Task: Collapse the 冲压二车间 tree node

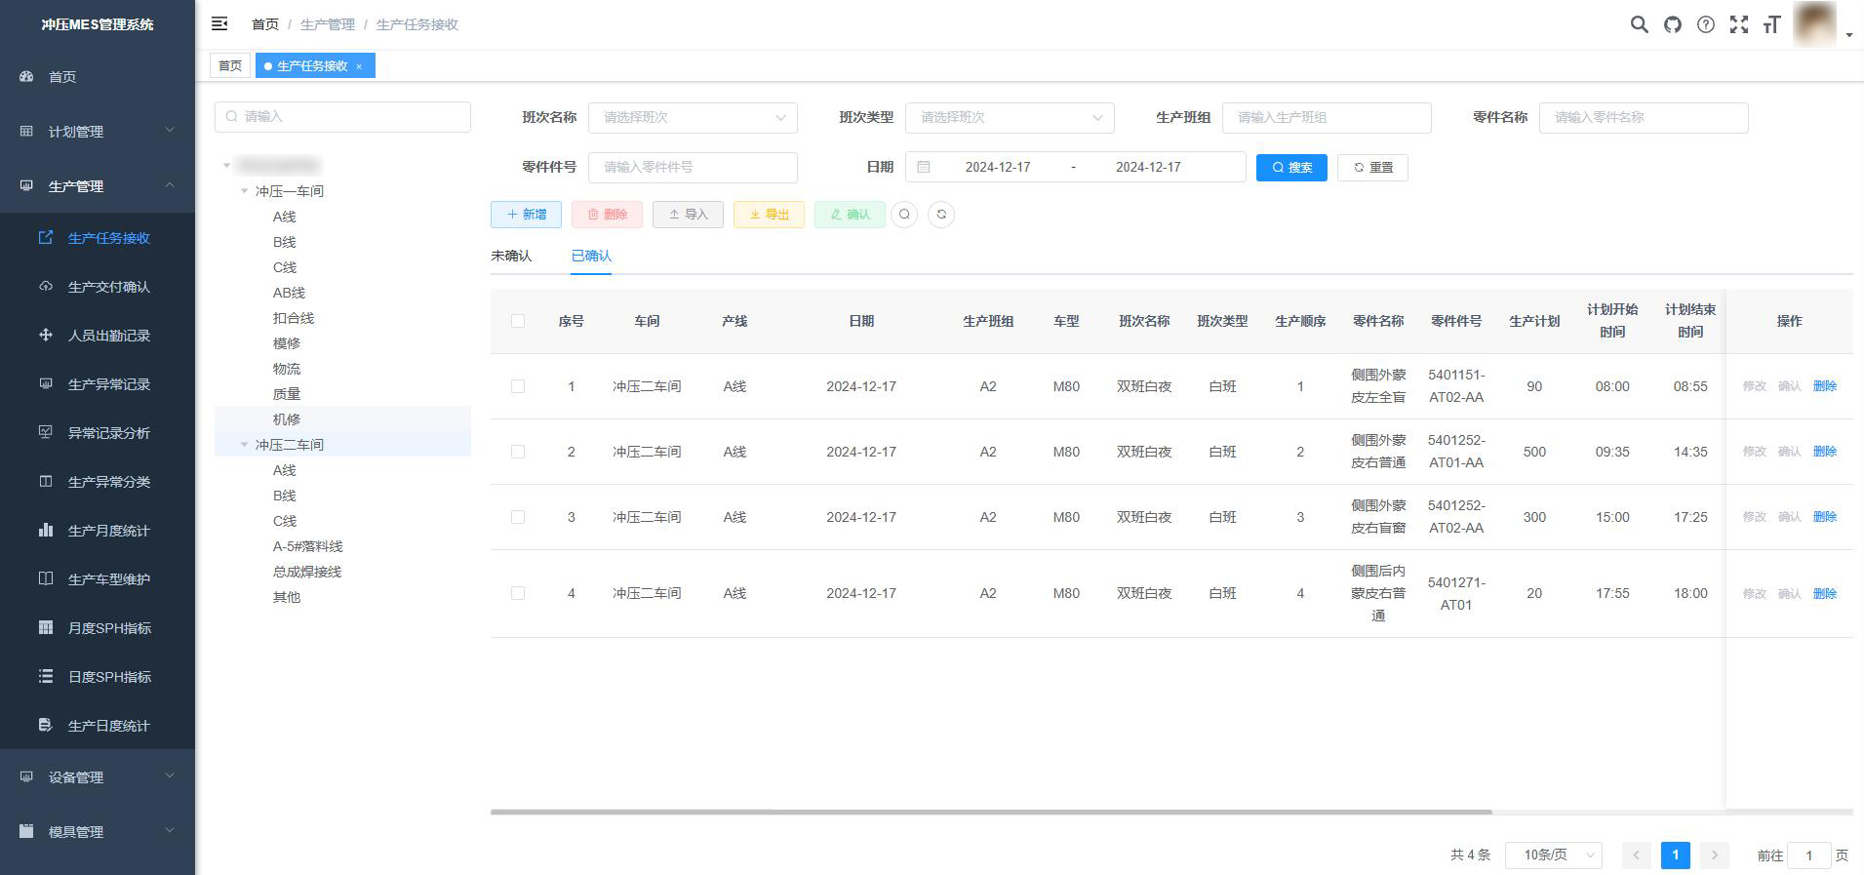Action: coord(245,445)
